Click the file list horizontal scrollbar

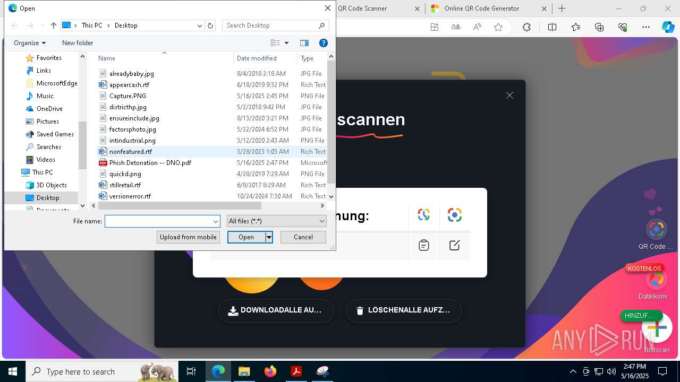[180, 205]
